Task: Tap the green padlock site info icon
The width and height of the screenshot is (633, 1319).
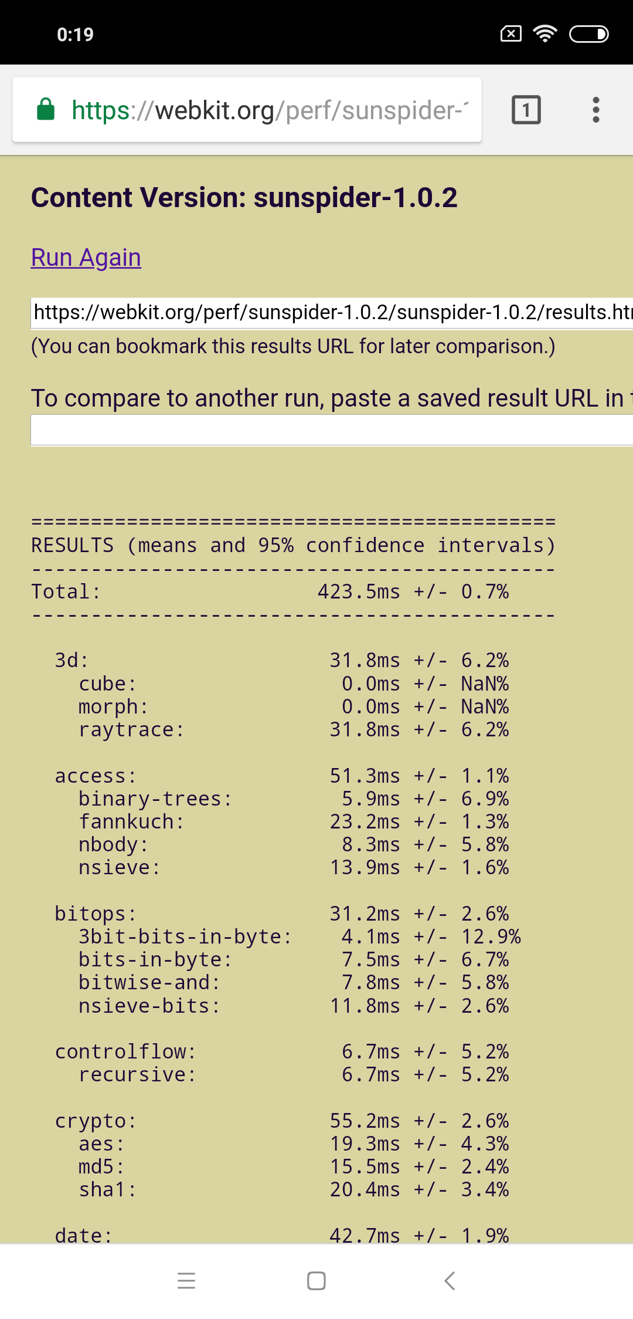Action: pyautogui.click(x=46, y=110)
